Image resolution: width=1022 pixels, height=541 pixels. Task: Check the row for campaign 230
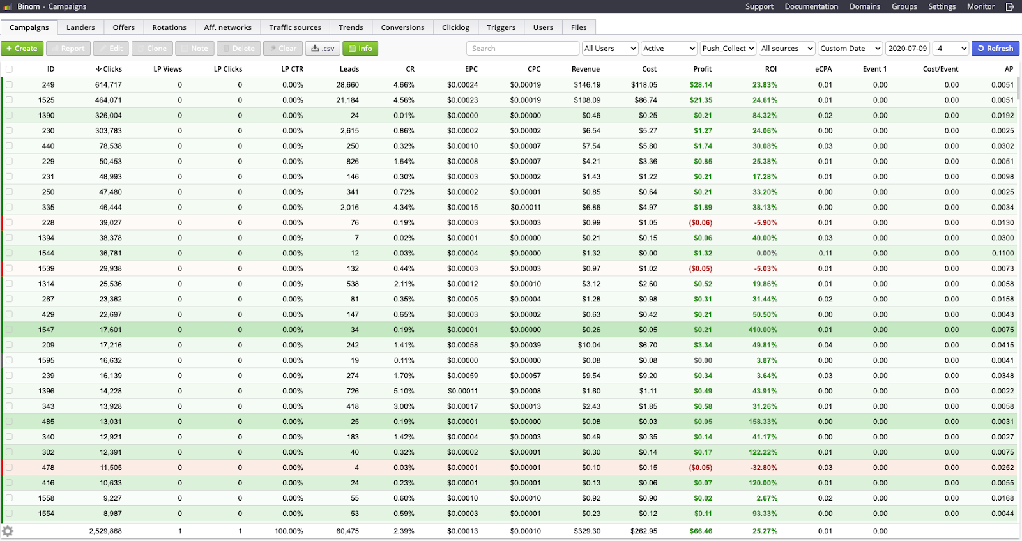click(x=9, y=130)
